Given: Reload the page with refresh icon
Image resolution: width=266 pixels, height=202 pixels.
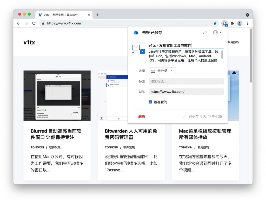Looking at the screenshot, I should (34, 23).
